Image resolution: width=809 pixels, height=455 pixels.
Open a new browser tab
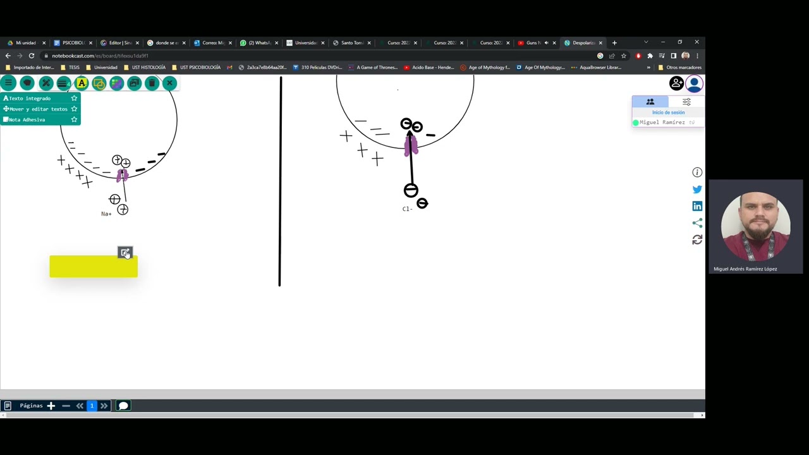tap(614, 43)
